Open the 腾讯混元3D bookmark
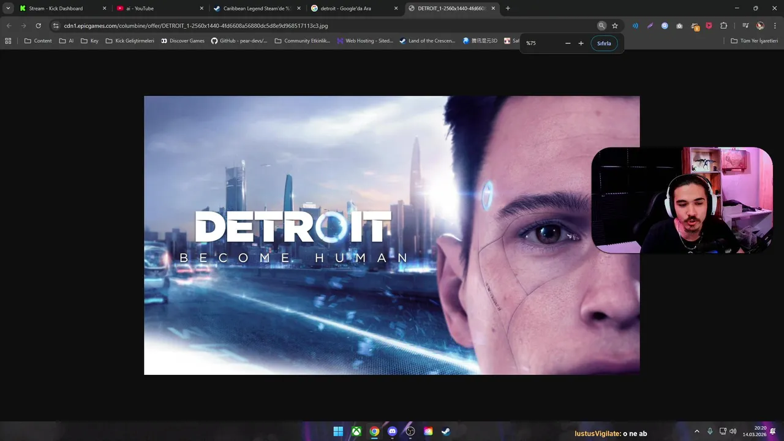784x441 pixels. coord(480,41)
